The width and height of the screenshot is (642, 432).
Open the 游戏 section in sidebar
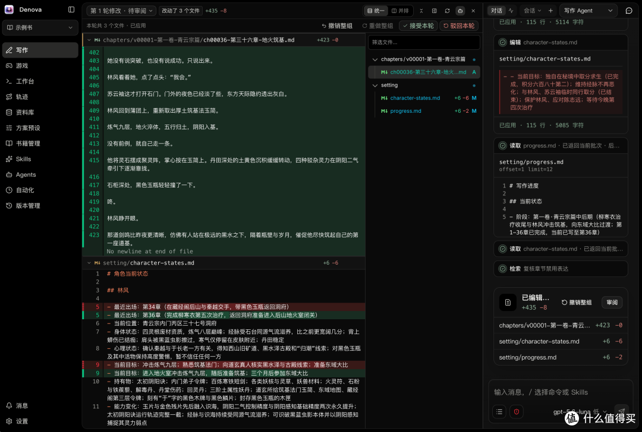click(x=40, y=65)
